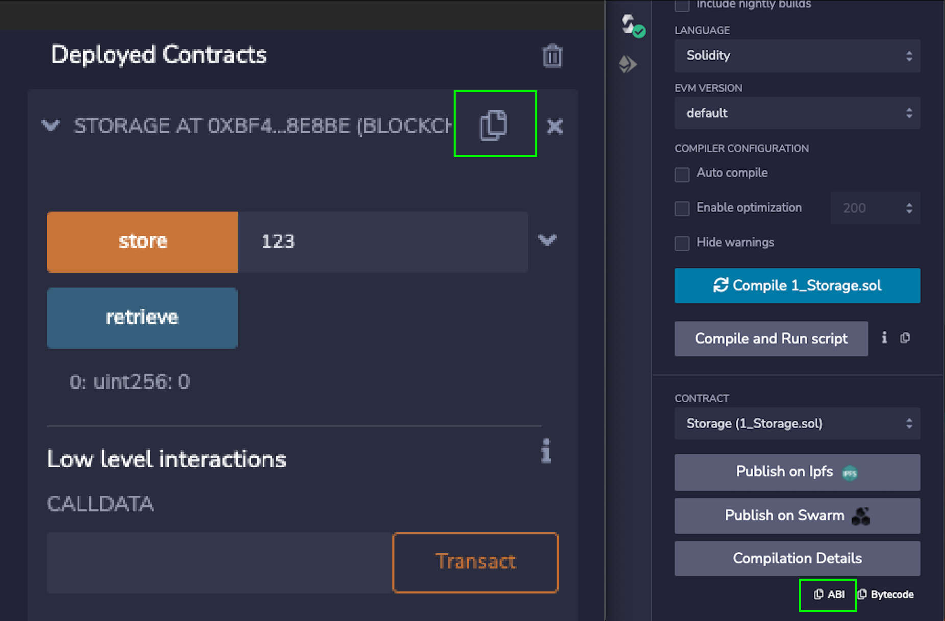Open the Deploy and Run sidebar icon

[x=628, y=64]
